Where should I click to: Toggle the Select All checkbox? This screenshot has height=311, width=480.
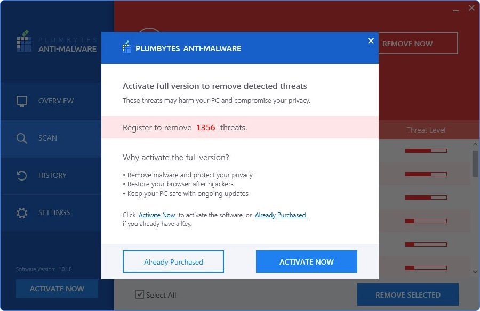tap(139, 294)
